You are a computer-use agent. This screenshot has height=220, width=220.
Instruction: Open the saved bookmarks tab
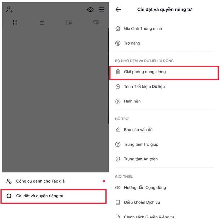point(69,22)
